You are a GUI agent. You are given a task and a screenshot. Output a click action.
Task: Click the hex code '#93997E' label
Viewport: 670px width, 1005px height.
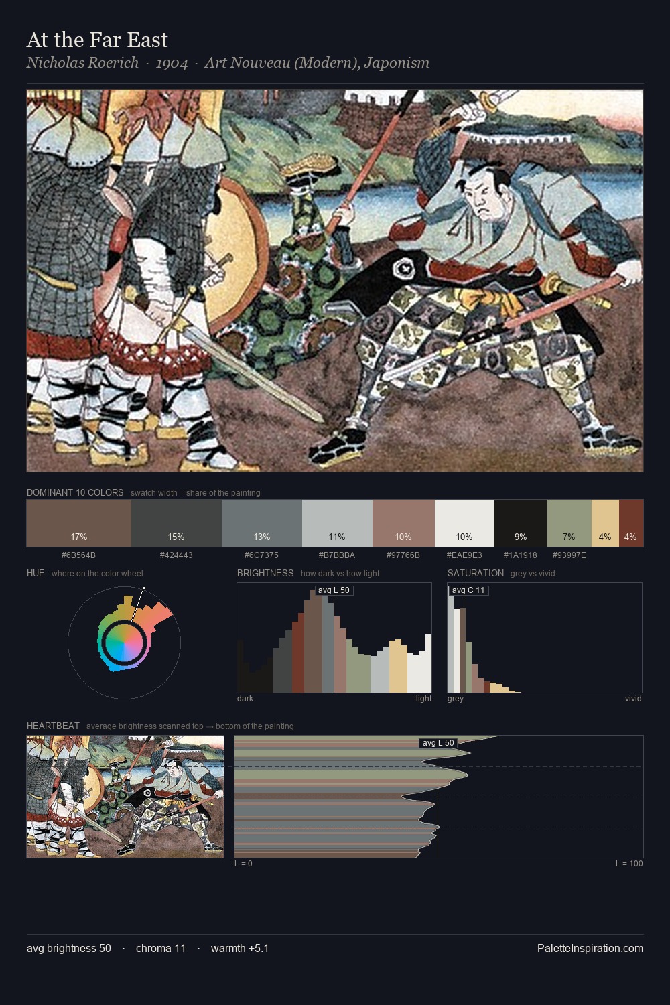(569, 555)
